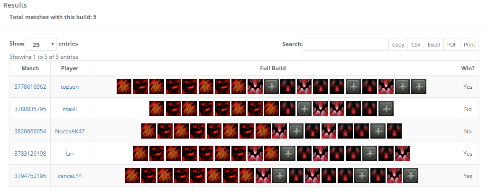Click final talent plus icon in canceL^^'s row

pyautogui.click(x=411, y=176)
